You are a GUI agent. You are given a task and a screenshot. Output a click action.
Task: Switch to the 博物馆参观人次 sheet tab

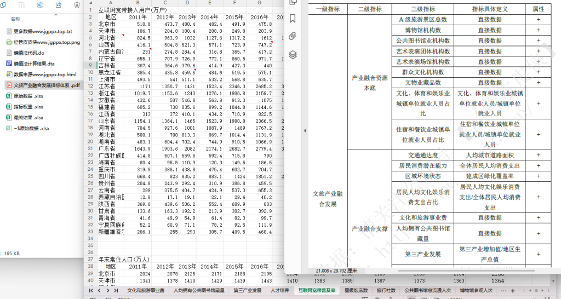476,290
